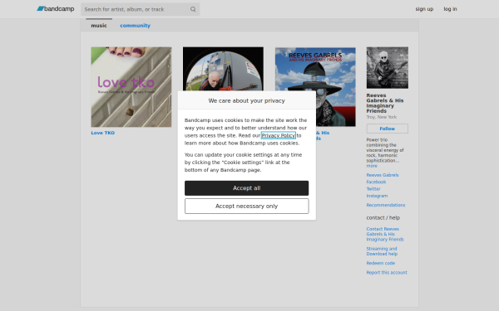Open the log in link
This screenshot has width=499, height=311.
[450, 9]
